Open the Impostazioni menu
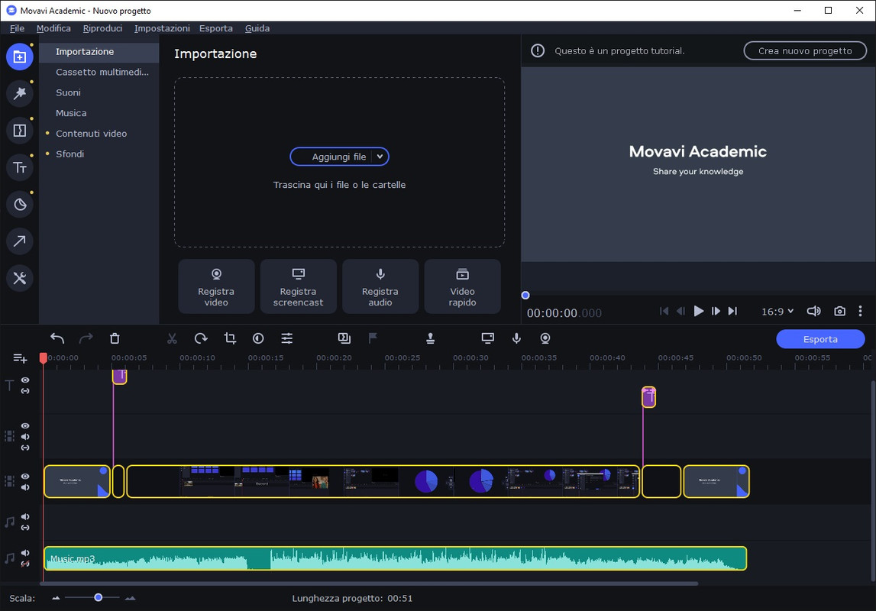The height and width of the screenshot is (611, 876). (x=162, y=28)
